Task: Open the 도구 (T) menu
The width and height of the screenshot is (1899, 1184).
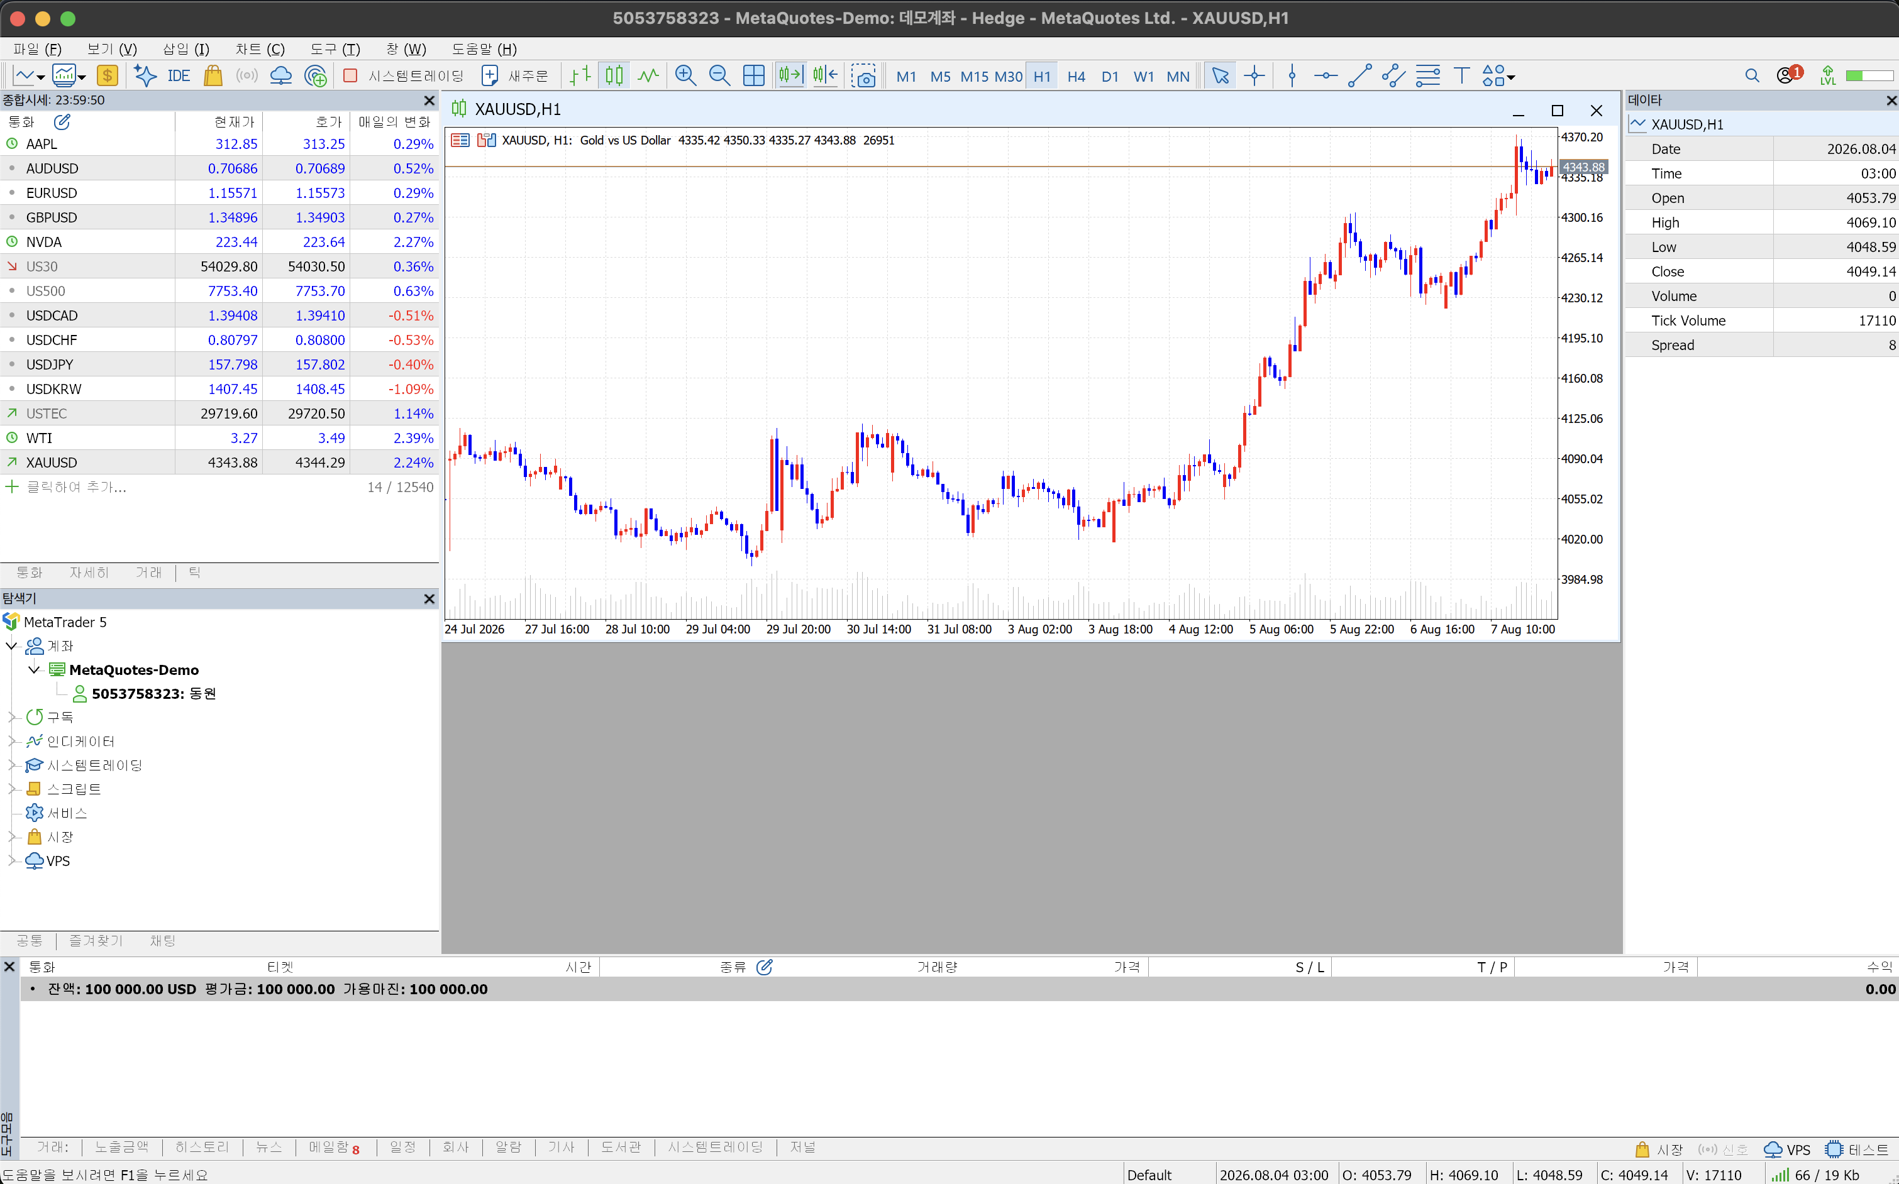Action: [x=335, y=48]
